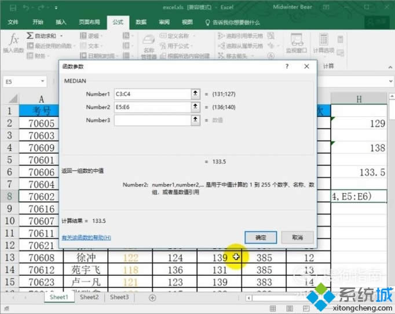Switch to the Sheet3 tab
Viewport: 395px width, 314px height.
click(119, 297)
